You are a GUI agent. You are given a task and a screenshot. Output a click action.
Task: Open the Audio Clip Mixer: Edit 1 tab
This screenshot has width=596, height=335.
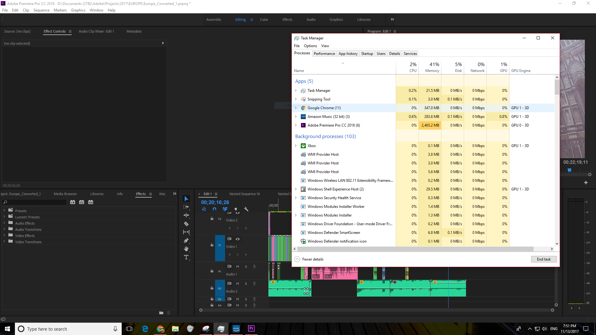point(96,31)
